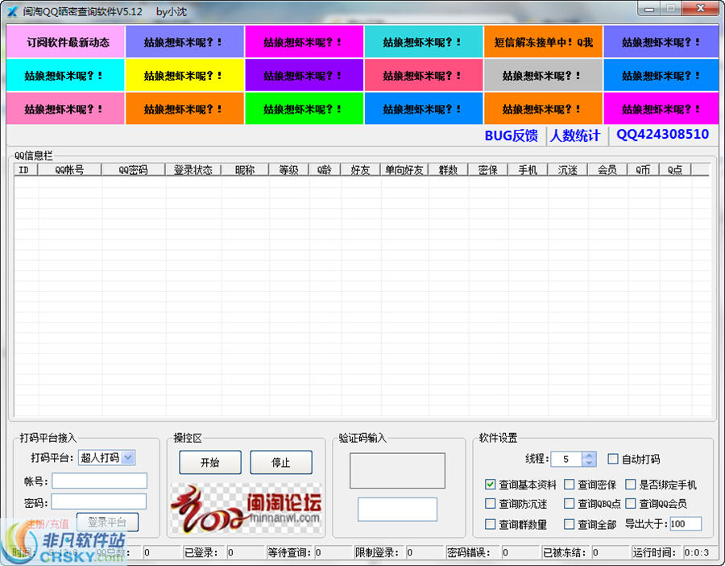Image resolution: width=725 pixels, height=566 pixels.
Task: Click the 密码错误 count field
Action: coord(520,552)
